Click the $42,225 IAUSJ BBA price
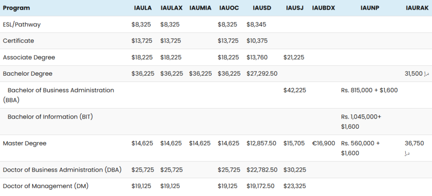The image size is (432, 196). coord(294,90)
